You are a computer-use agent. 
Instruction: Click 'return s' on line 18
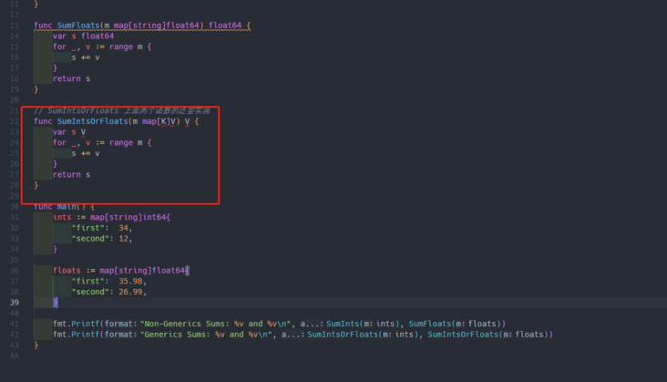(71, 78)
